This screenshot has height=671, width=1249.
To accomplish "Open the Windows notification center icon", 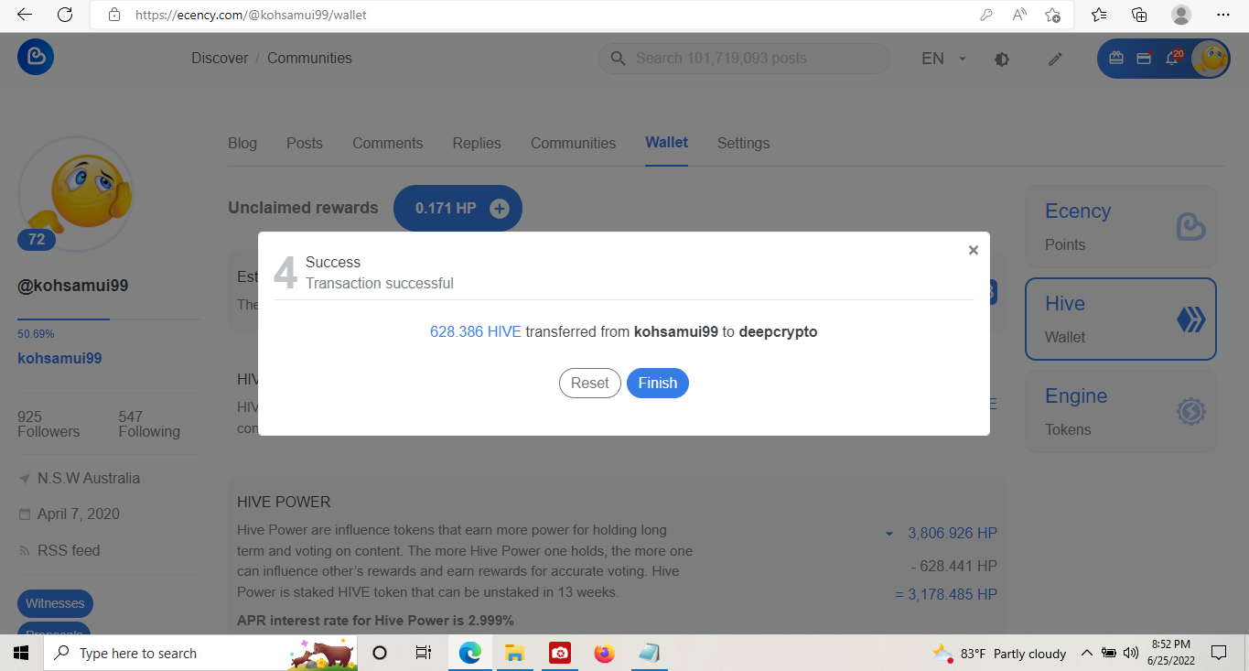I will (x=1219, y=653).
